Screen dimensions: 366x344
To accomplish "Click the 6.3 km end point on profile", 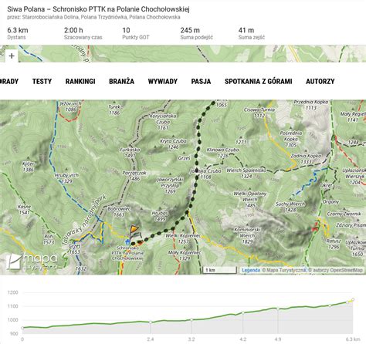I will click(x=353, y=299).
